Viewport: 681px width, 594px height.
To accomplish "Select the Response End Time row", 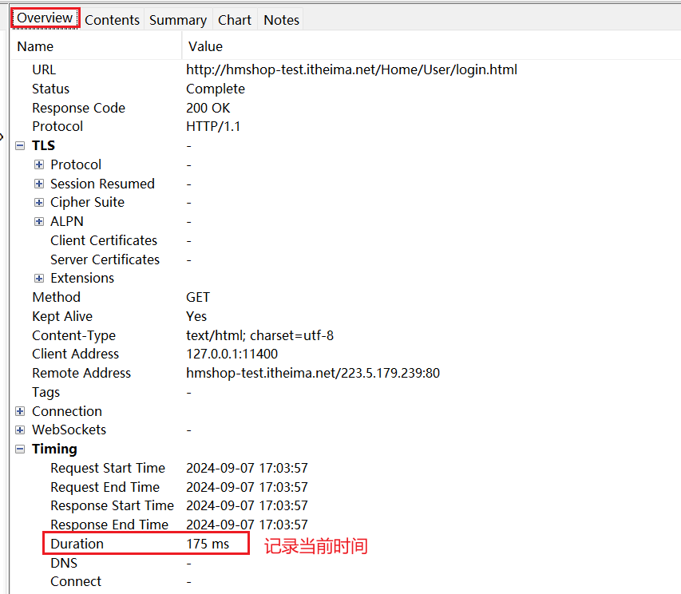I will (x=109, y=525).
